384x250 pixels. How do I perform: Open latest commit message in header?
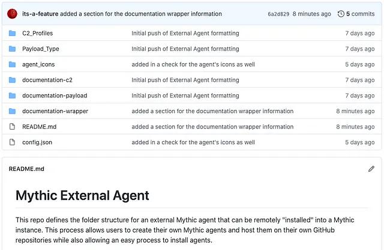click(141, 14)
